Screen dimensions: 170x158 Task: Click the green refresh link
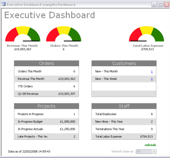click(x=150, y=145)
